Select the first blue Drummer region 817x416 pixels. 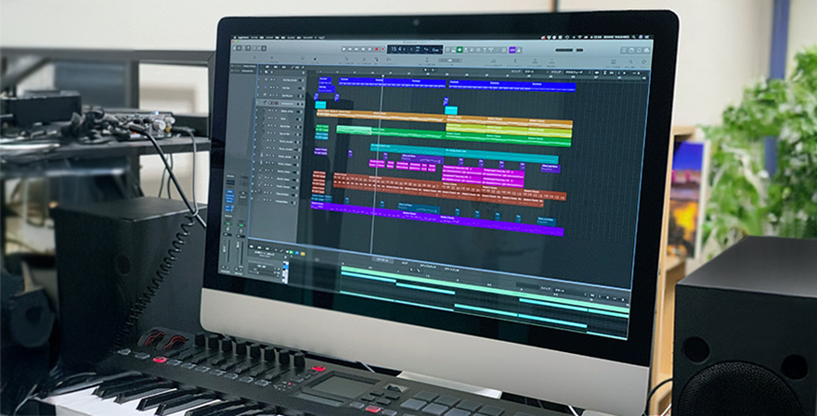pos(325,79)
